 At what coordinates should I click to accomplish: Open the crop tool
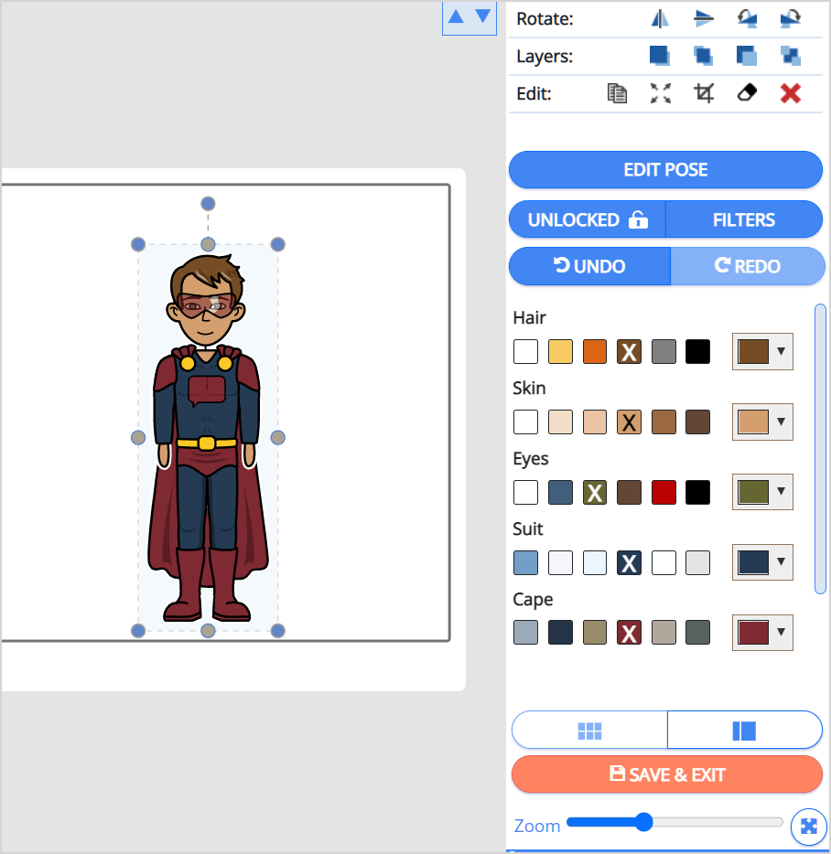704,93
